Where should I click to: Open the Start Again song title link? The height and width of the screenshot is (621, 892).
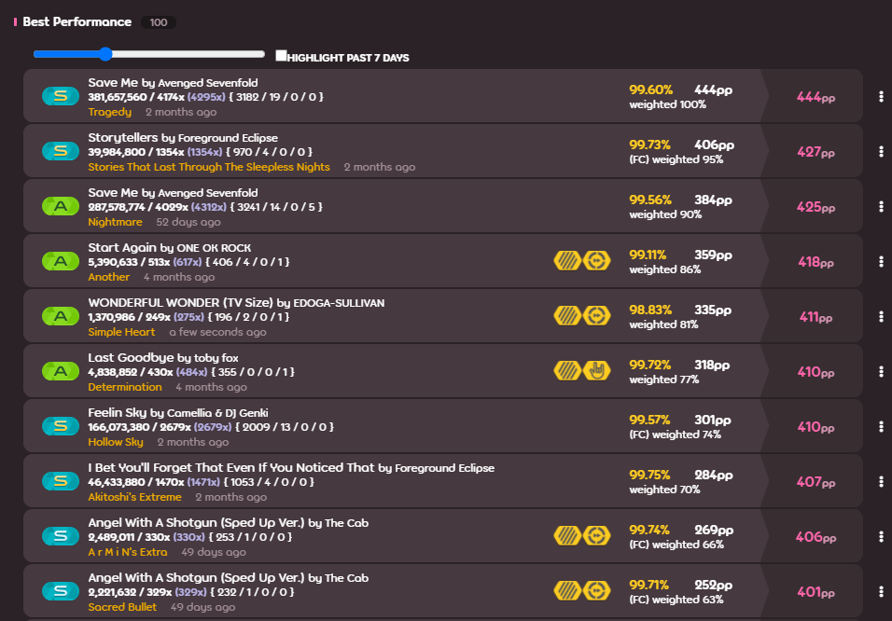(122, 248)
